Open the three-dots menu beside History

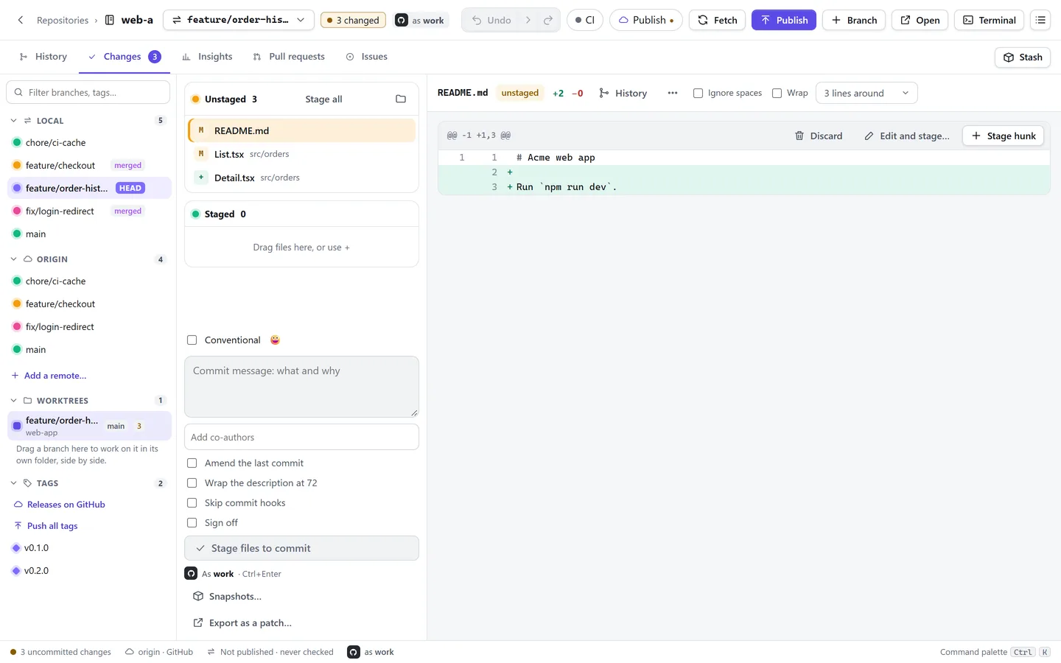pos(672,93)
